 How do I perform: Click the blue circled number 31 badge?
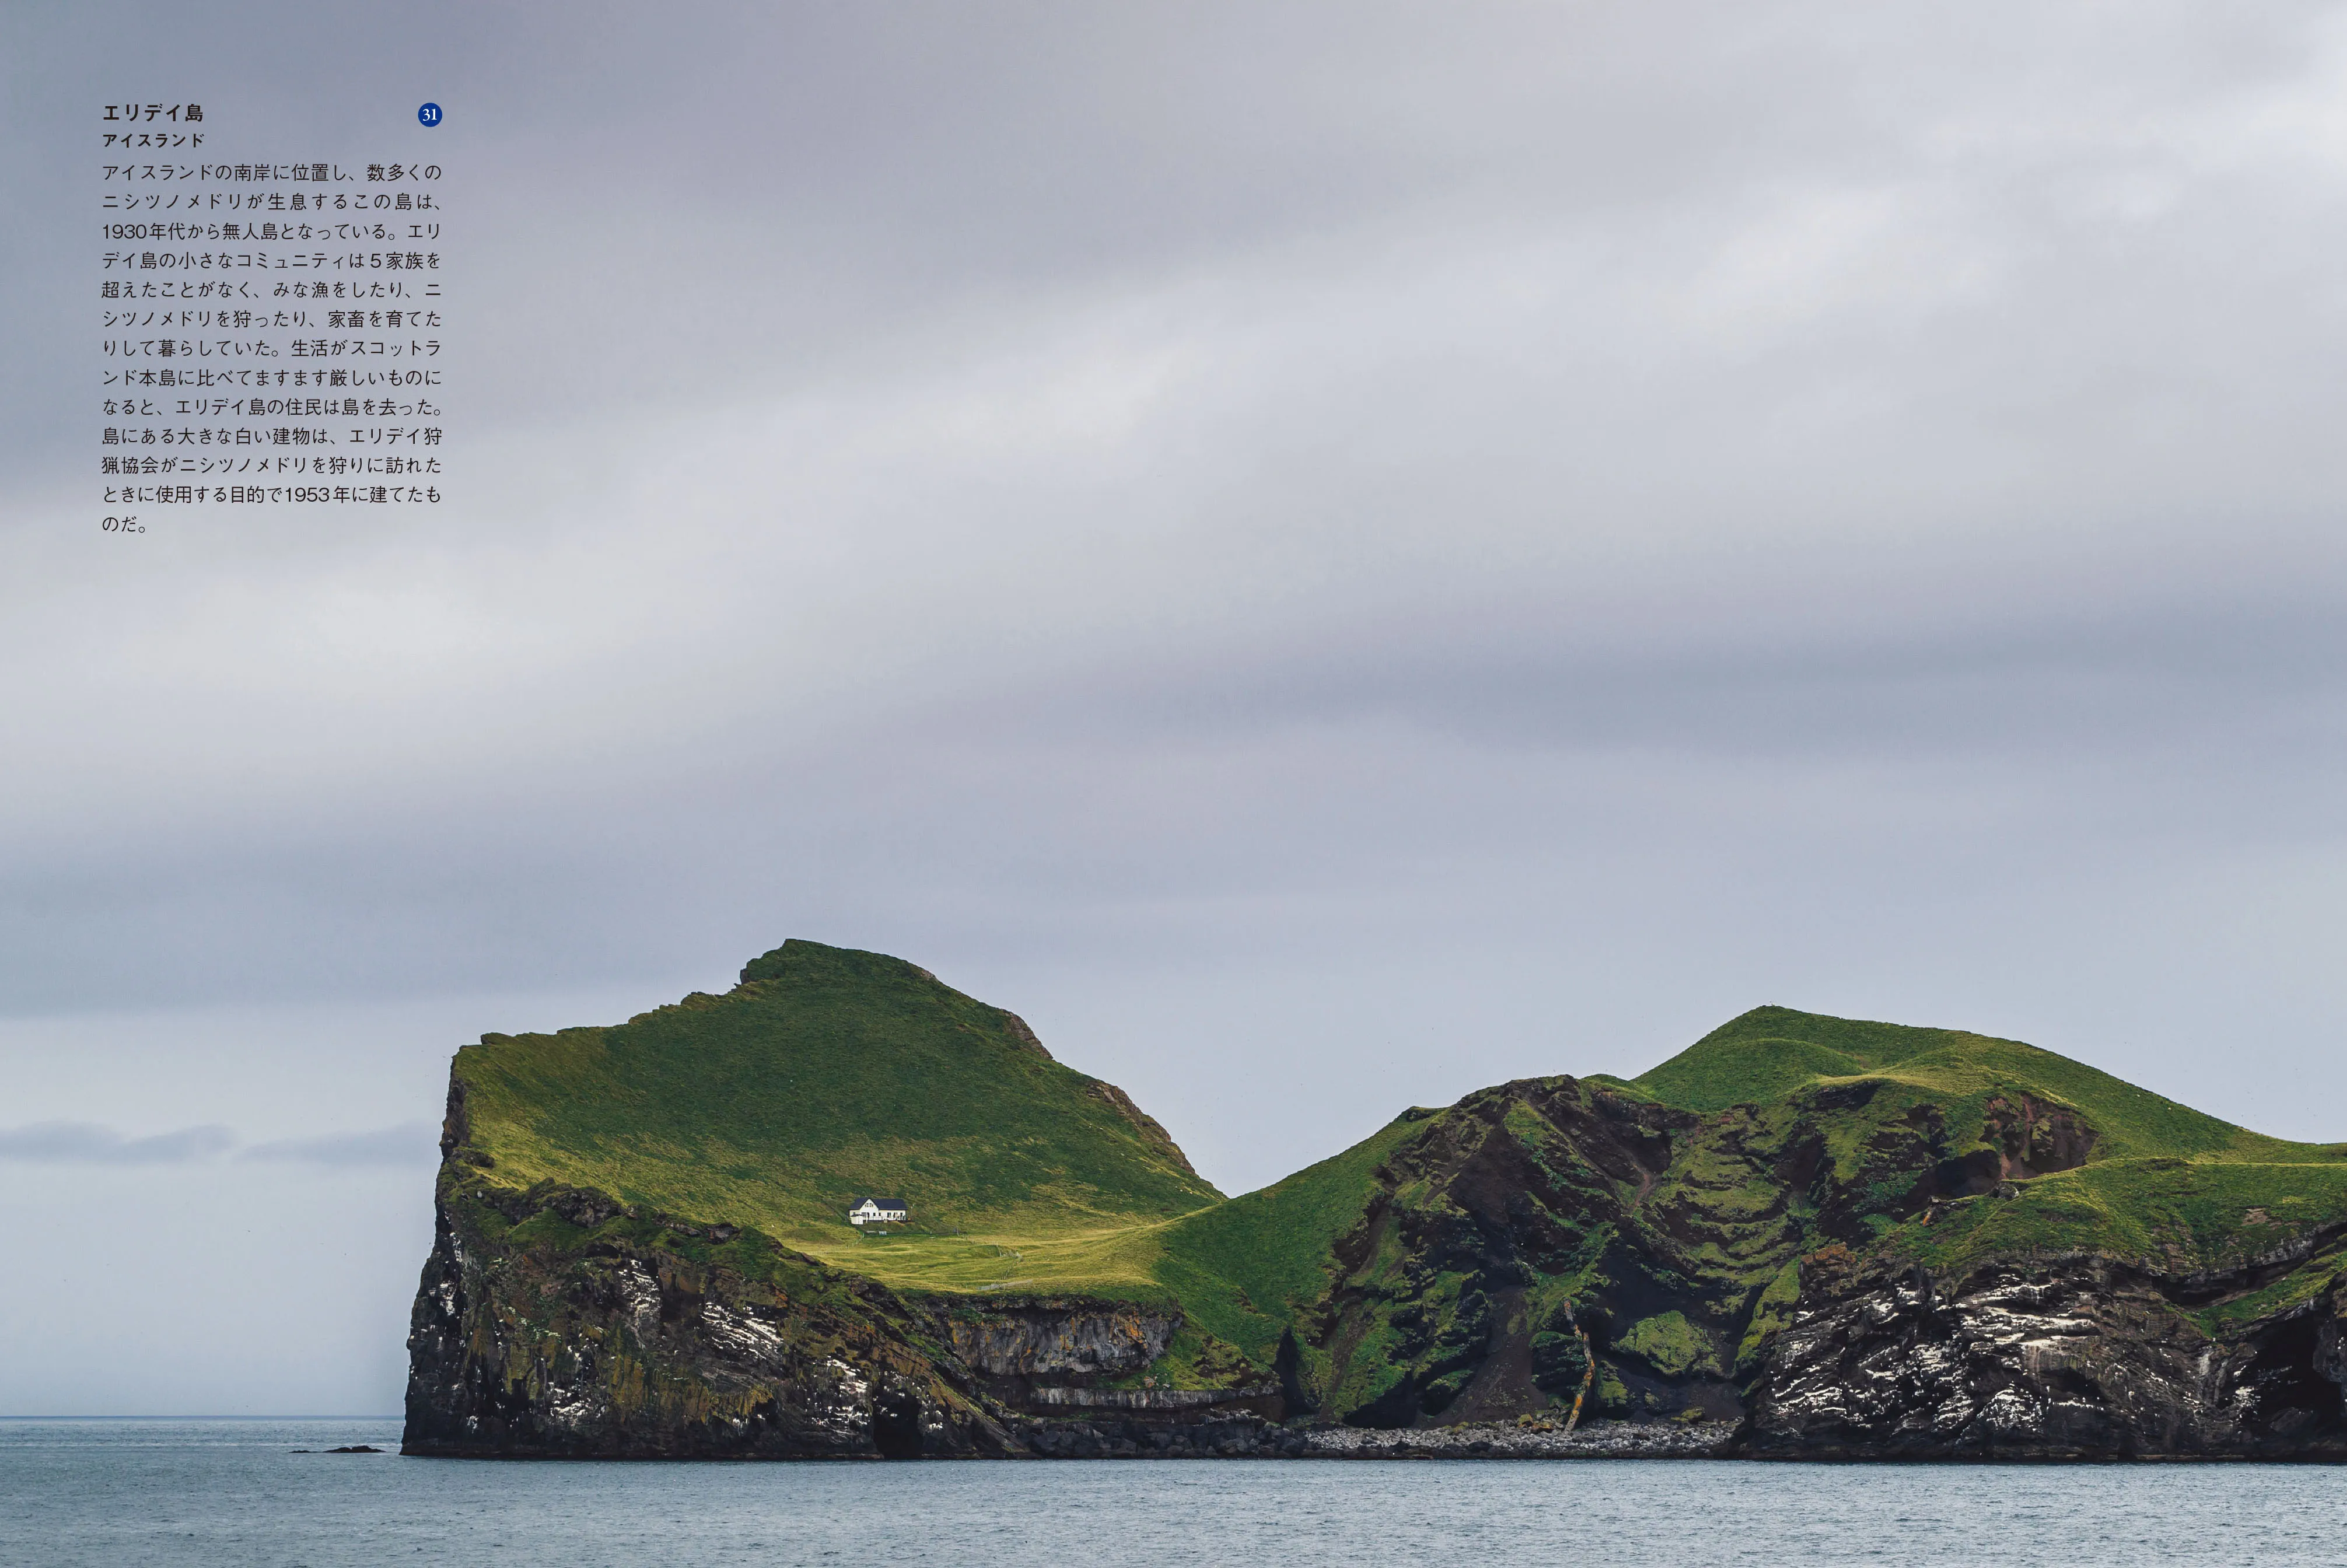click(x=430, y=115)
